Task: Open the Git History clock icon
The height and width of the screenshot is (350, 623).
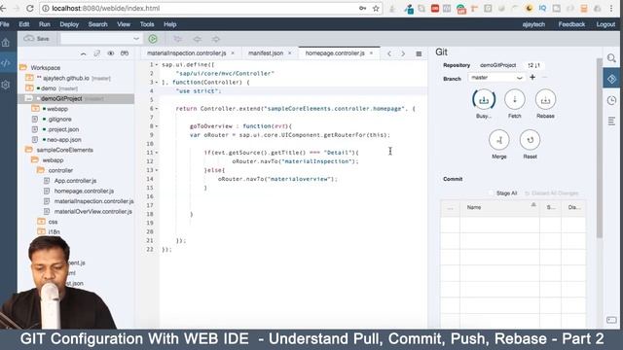Action: (611, 100)
